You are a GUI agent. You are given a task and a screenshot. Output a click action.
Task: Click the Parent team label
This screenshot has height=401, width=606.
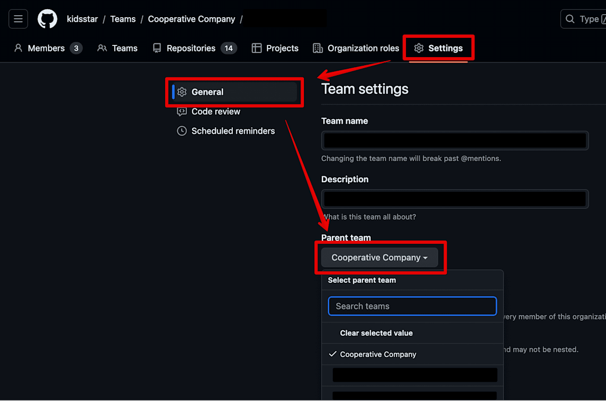click(x=346, y=238)
